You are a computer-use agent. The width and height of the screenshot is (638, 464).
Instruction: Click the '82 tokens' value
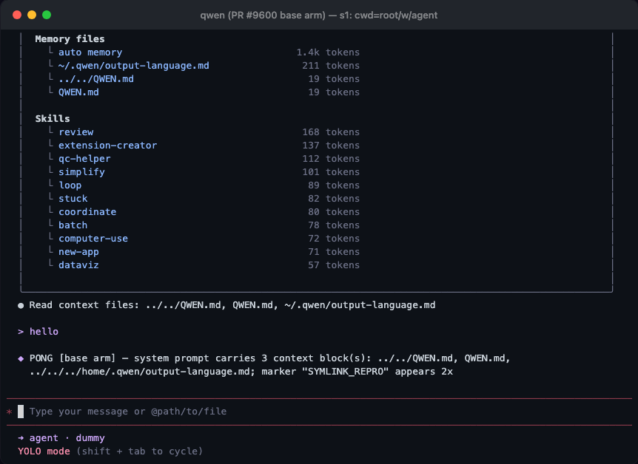(x=333, y=199)
